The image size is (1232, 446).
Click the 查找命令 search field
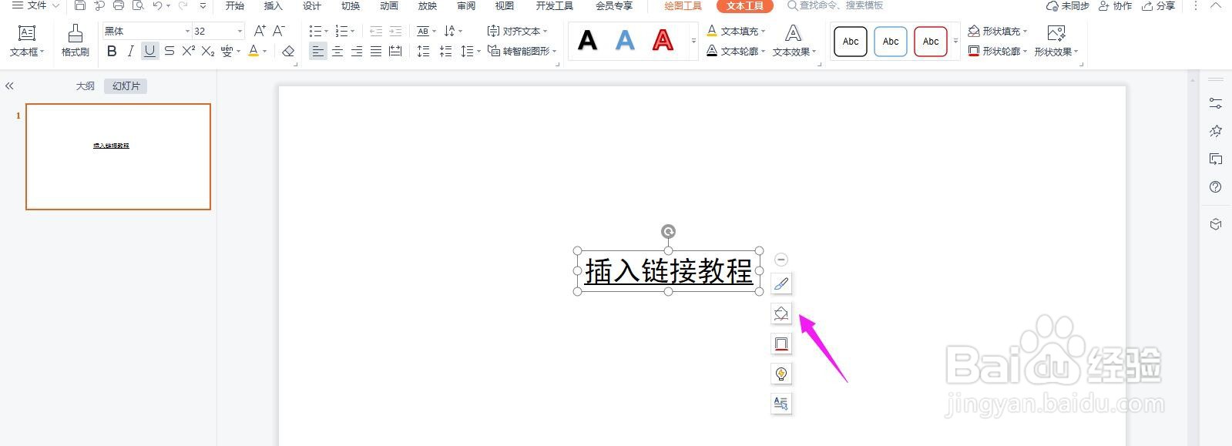pyautogui.click(x=835, y=5)
